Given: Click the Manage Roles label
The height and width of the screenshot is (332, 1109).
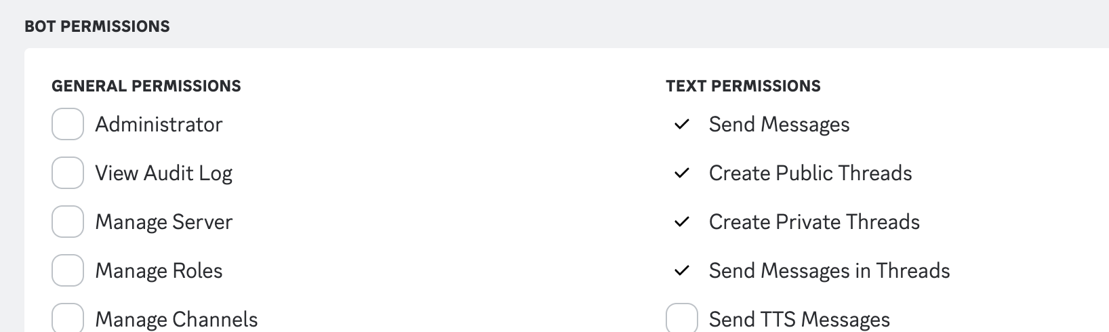Looking at the screenshot, I should click(x=159, y=270).
